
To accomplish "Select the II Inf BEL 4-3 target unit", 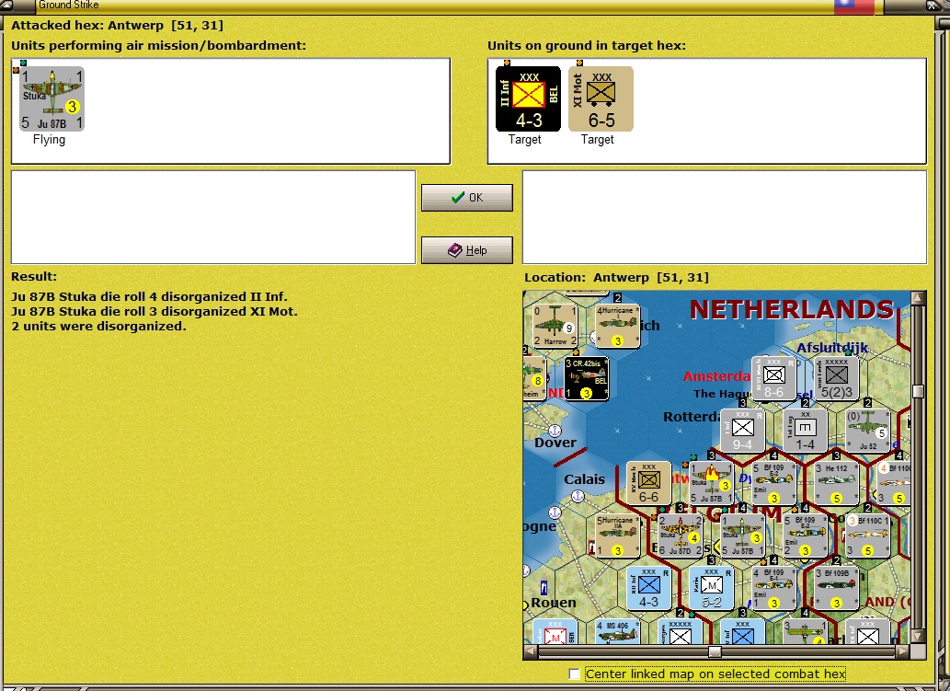I will click(528, 98).
